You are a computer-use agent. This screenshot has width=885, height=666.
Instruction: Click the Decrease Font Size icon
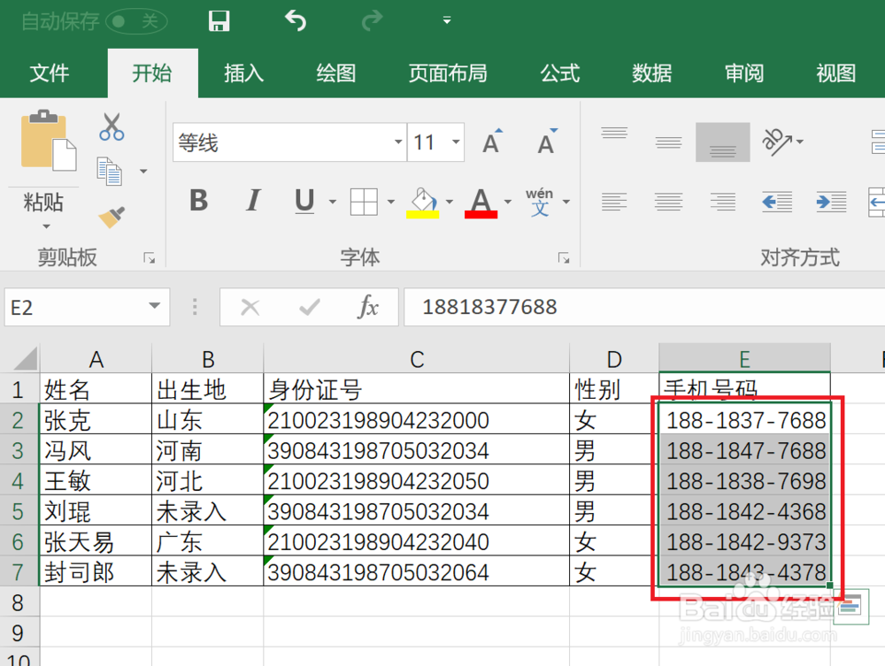[x=545, y=142]
